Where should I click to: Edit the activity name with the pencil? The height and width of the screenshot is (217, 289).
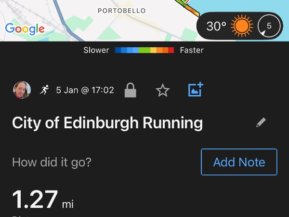(261, 122)
